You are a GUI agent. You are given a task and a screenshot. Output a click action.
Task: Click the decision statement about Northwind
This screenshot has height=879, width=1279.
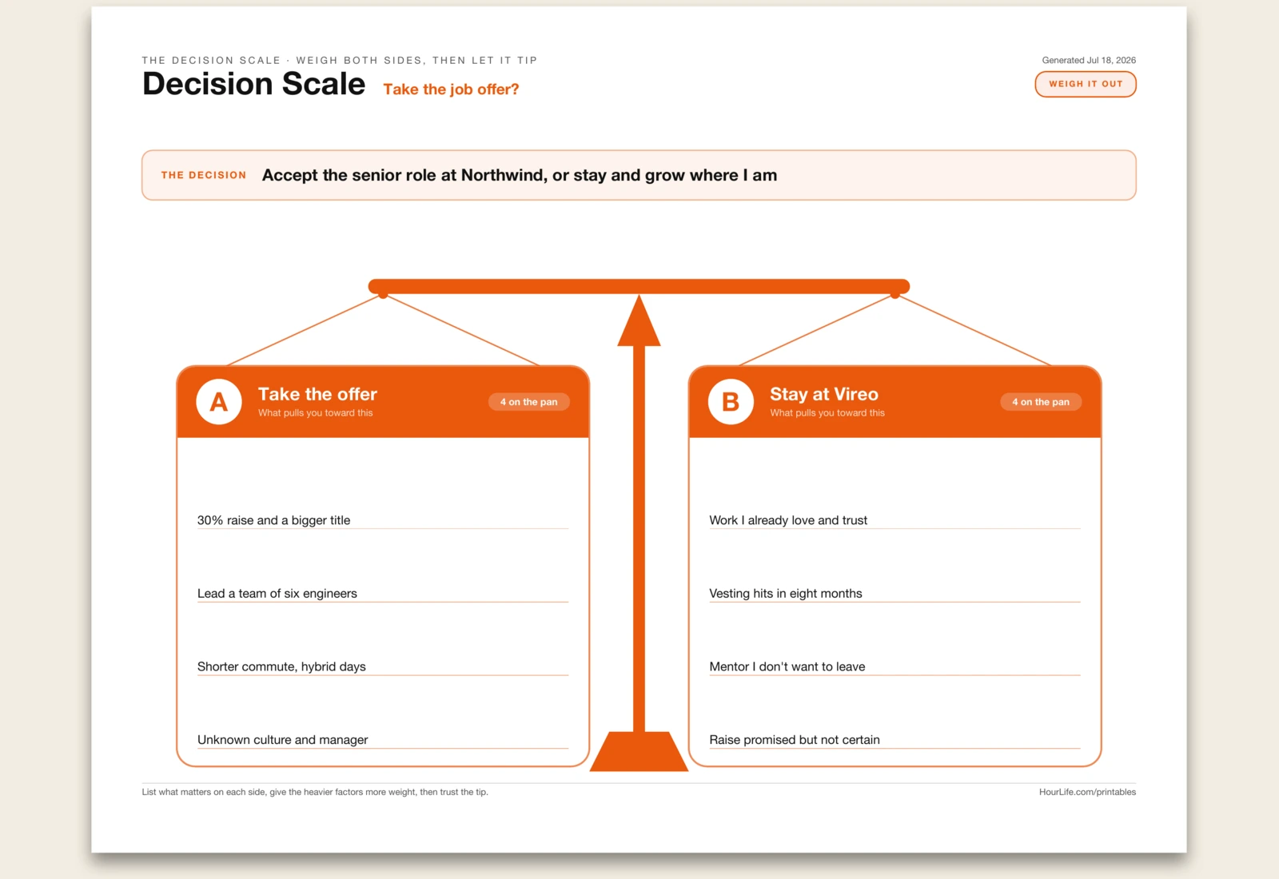[520, 175]
